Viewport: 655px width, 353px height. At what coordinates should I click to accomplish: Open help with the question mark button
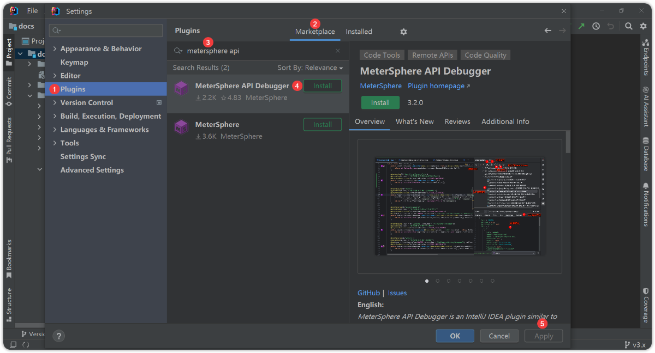tap(59, 336)
